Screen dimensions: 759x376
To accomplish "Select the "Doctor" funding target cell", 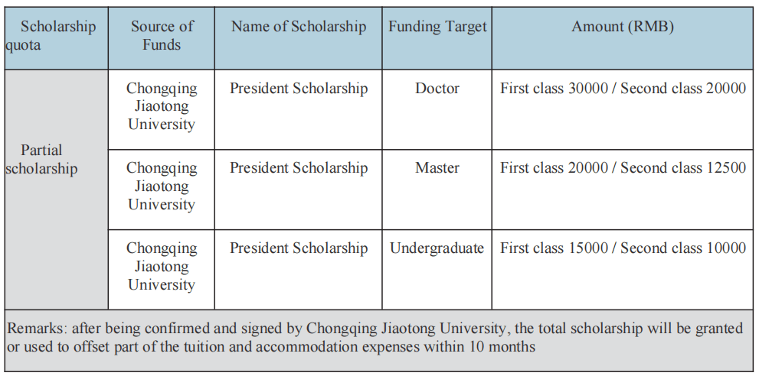I will coord(437,89).
